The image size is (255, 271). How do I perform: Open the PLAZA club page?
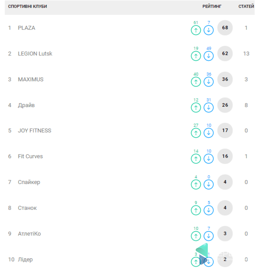click(x=26, y=28)
